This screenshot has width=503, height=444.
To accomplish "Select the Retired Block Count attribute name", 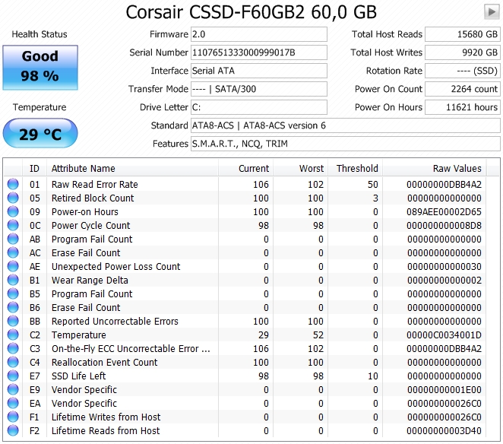I will click(x=93, y=198).
